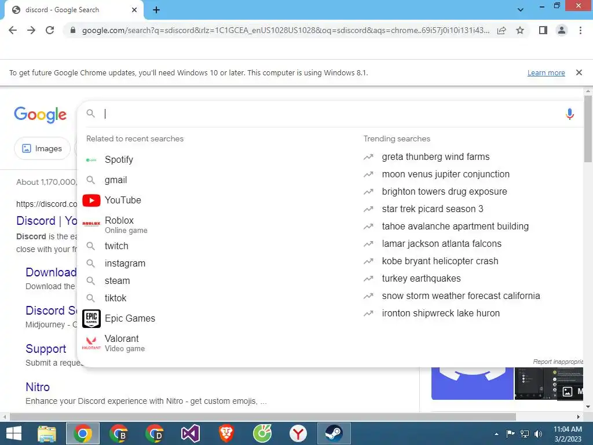Click the vertical scrollbar thumb

click(588, 129)
